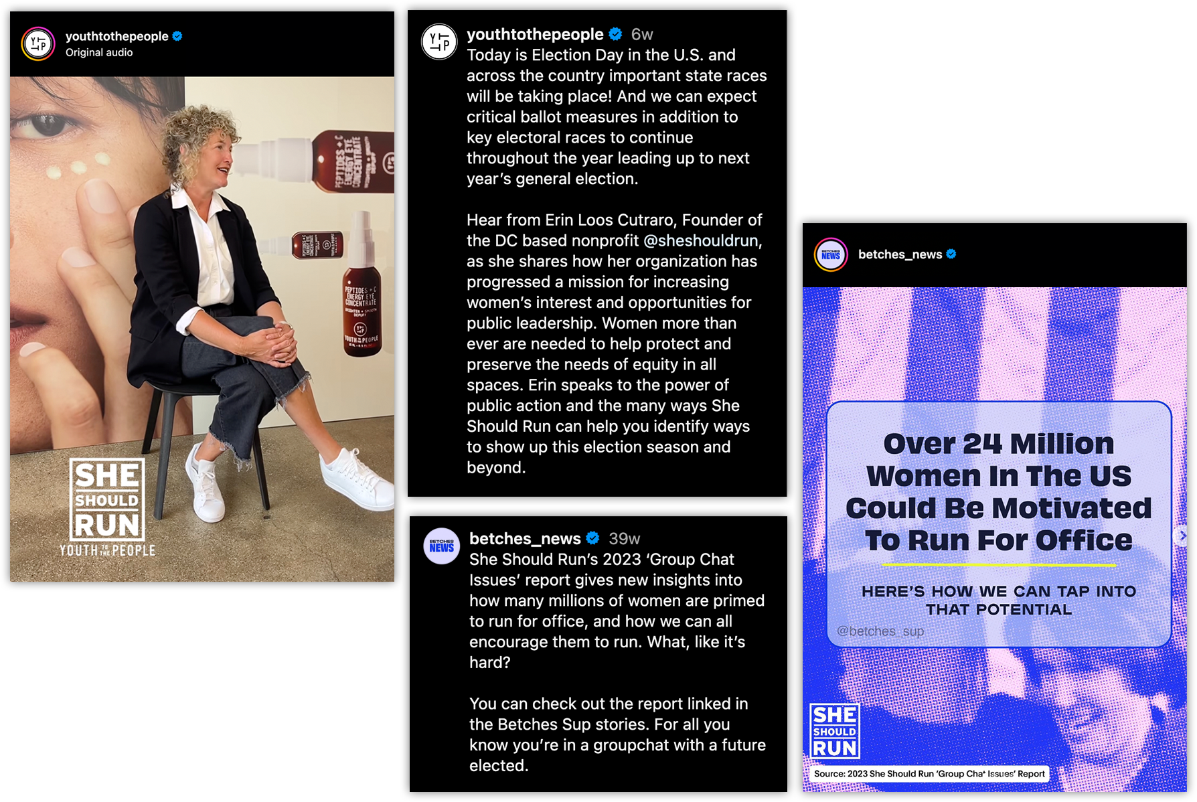
Task: Open youthtothepeople username in video header
Action: (116, 36)
